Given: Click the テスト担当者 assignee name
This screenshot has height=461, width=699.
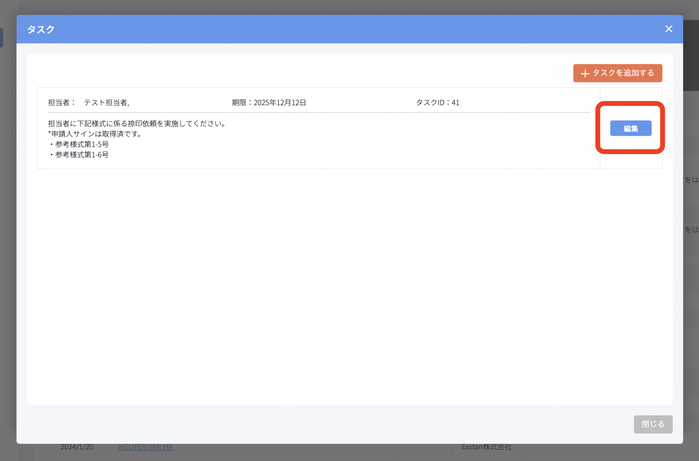Looking at the screenshot, I should (107, 102).
